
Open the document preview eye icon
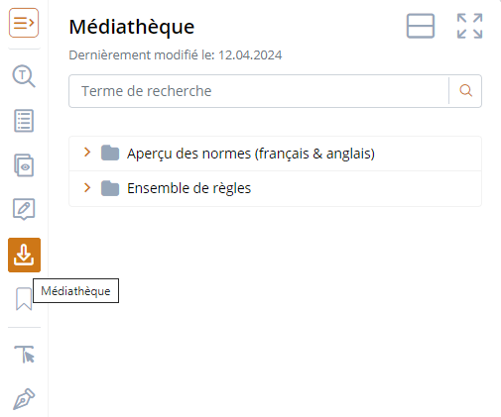[x=24, y=165]
